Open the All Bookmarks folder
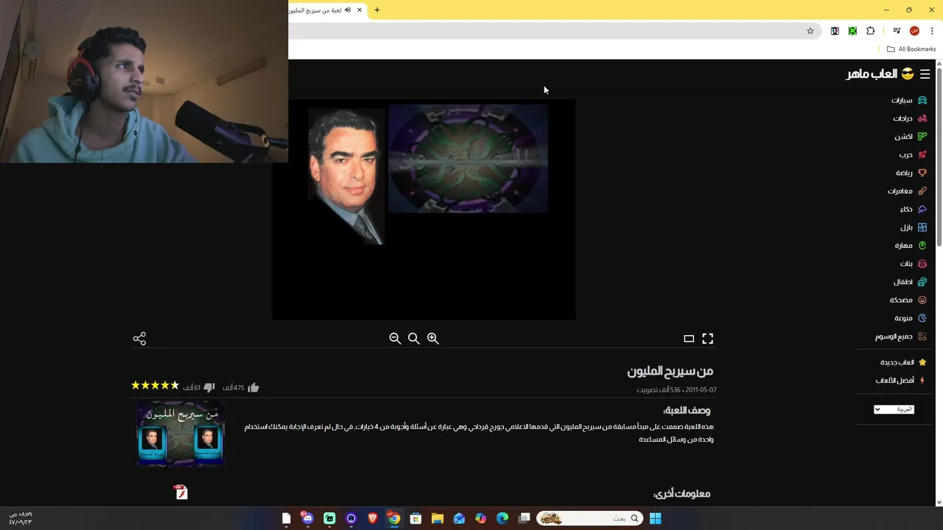 coord(911,49)
